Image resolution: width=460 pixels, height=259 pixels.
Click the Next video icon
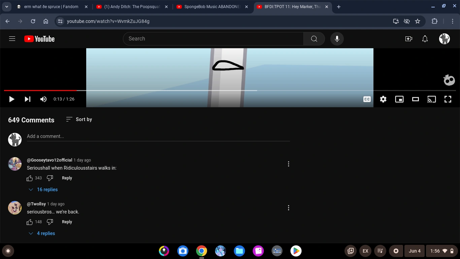27,99
